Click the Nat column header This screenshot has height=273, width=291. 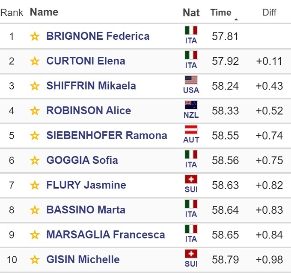(191, 12)
